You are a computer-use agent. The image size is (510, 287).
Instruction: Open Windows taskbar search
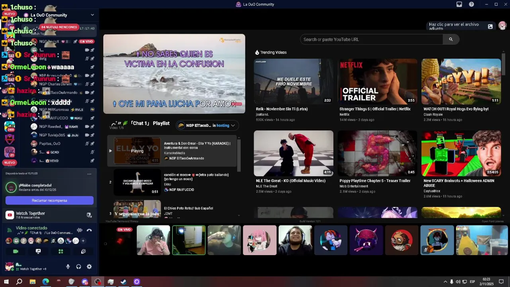pos(19,282)
